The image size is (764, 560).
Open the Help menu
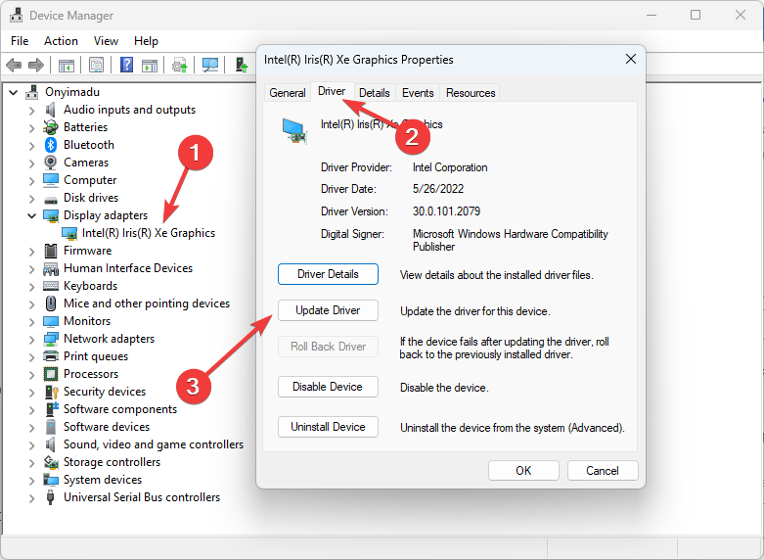[x=146, y=41]
